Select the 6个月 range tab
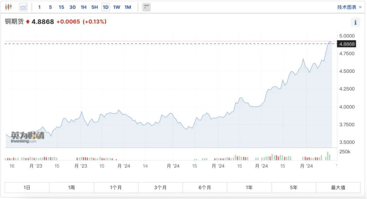Image resolution: width=367 pixels, height=199 pixels. click(205, 187)
